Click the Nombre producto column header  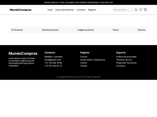click(50, 30)
